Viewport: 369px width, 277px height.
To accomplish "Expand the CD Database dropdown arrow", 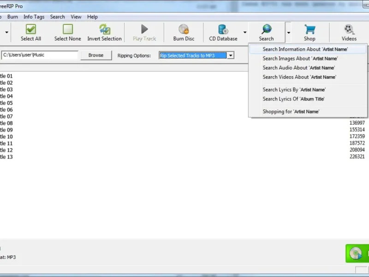I will click(245, 32).
